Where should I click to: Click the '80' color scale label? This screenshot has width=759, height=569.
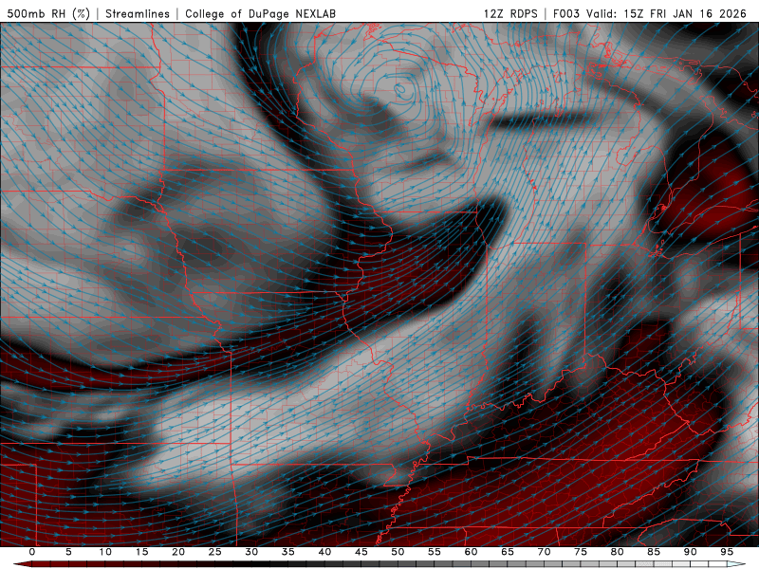[x=618, y=552]
